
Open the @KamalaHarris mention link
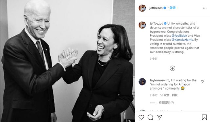pyautogui.click(x=182, y=40)
